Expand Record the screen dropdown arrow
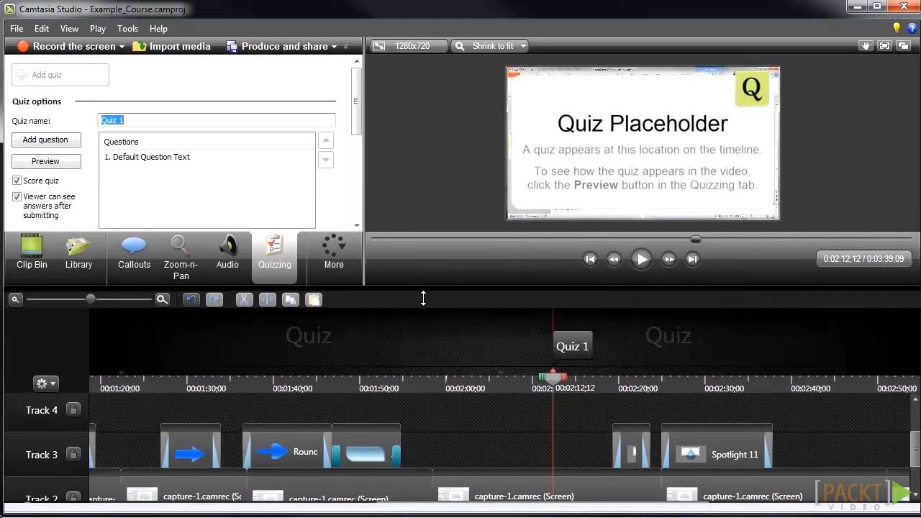This screenshot has height=518, width=921. tap(122, 47)
